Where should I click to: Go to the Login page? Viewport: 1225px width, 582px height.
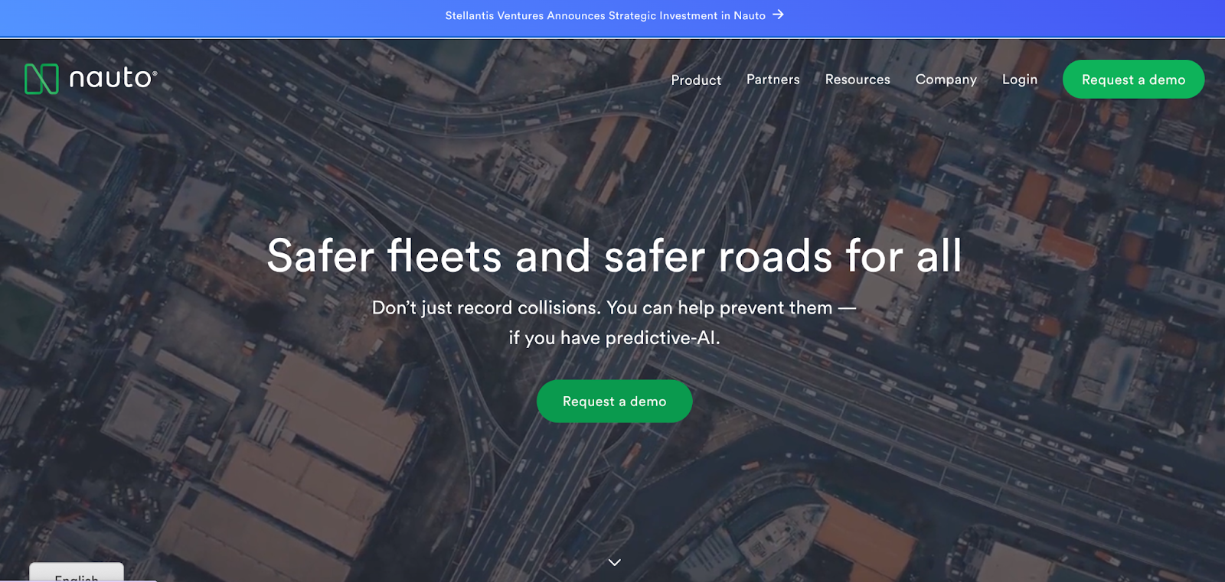click(1019, 80)
